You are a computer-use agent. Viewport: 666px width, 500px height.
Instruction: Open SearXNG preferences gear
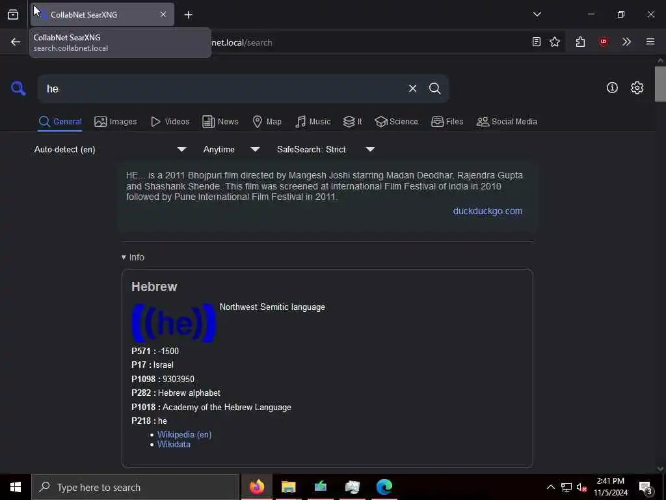(x=637, y=88)
